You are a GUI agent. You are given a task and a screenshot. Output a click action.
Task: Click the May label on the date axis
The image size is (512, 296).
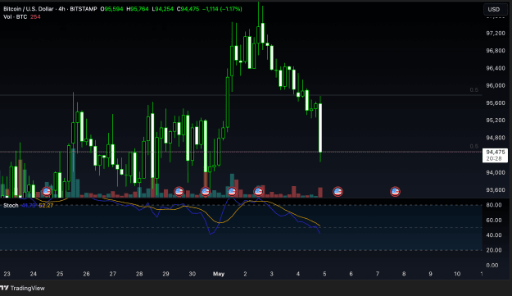click(219, 274)
